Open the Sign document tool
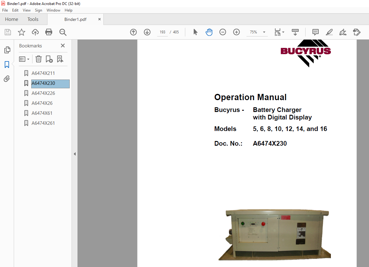The image size is (369, 267). (x=343, y=32)
